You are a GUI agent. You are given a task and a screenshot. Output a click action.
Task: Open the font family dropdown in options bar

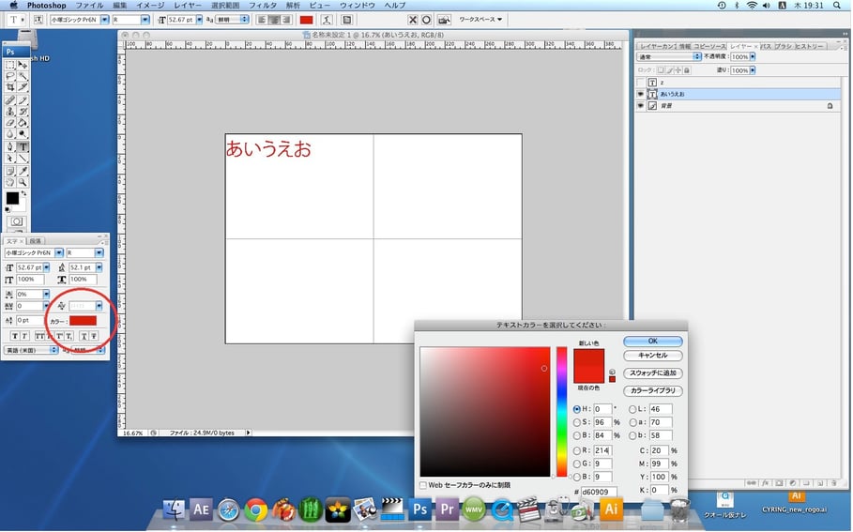click(x=105, y=19)
